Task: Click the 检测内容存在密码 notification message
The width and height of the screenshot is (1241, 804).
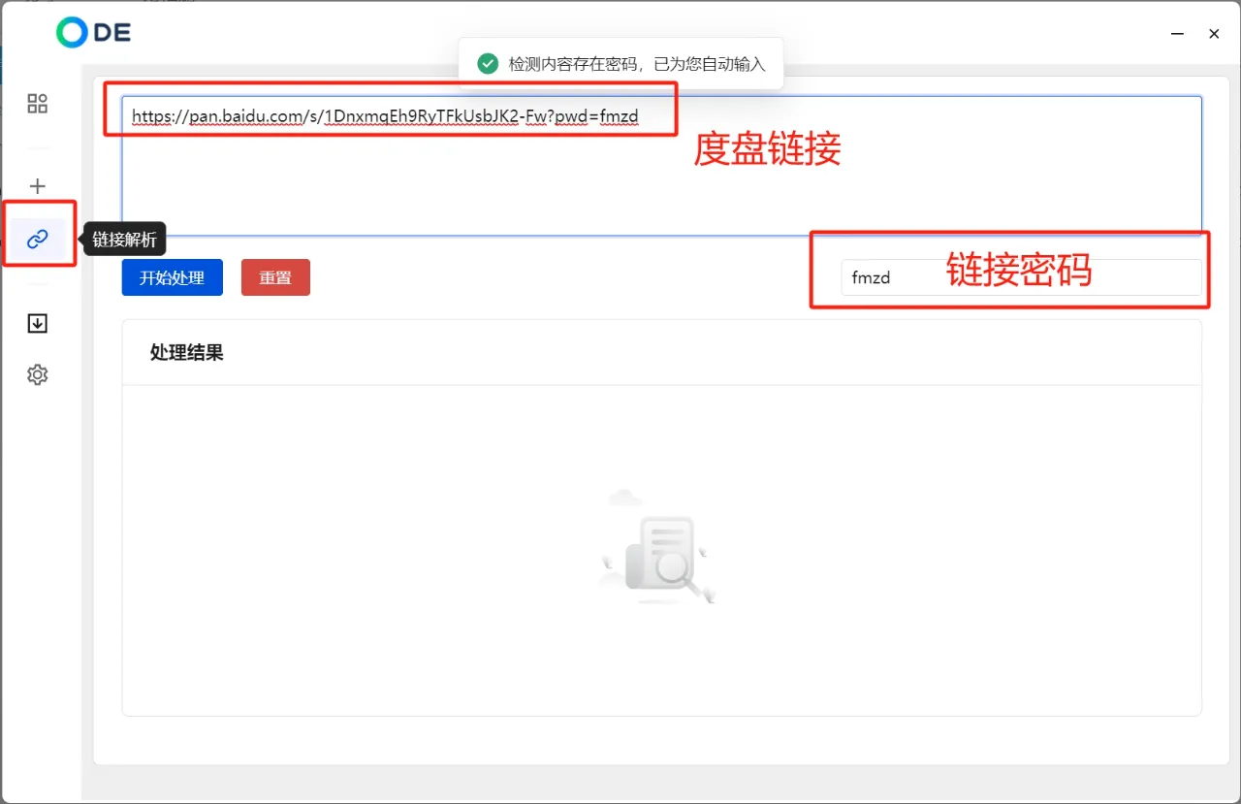Action: pos(637,64)
